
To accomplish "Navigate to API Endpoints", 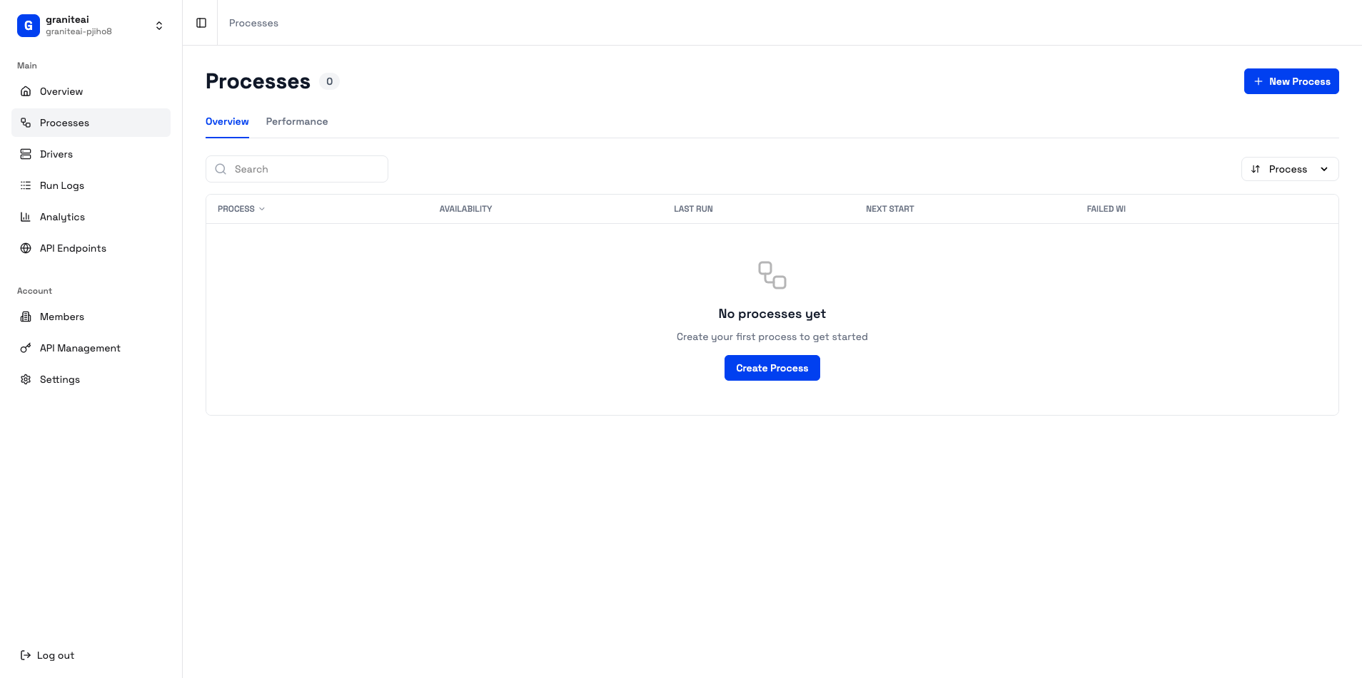I will click(71, 248).
